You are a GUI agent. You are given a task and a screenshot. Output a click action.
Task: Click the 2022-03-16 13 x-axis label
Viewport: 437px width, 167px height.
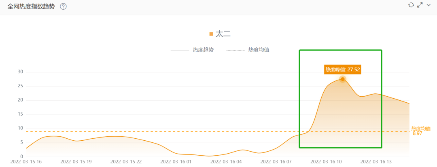[376, 161]
